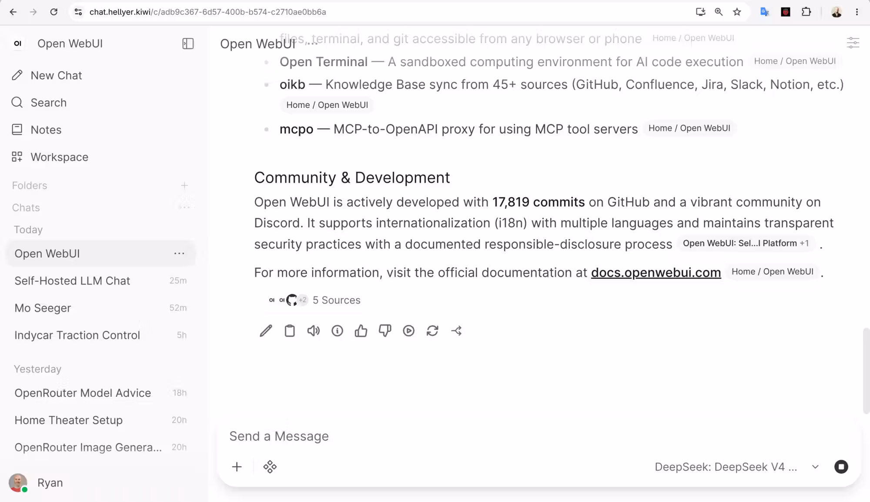Screen dimensions: 870x502
Task: Click the page scrollbar on the right
Action: (866, 371)
